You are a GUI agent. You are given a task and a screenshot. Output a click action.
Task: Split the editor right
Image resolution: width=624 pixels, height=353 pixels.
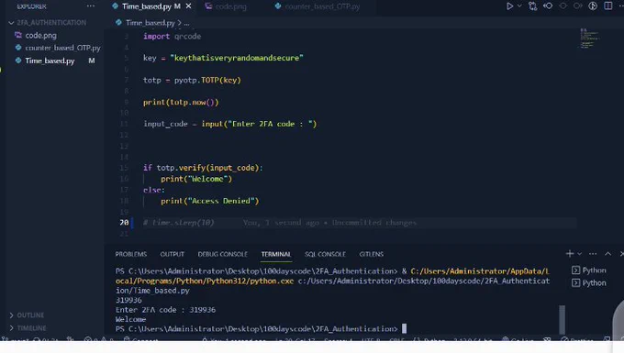pyautogui.click(x=608, y=6)
